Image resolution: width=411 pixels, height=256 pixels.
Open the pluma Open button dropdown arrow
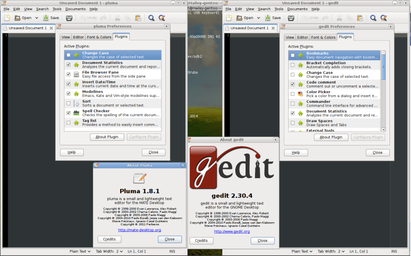36,18
